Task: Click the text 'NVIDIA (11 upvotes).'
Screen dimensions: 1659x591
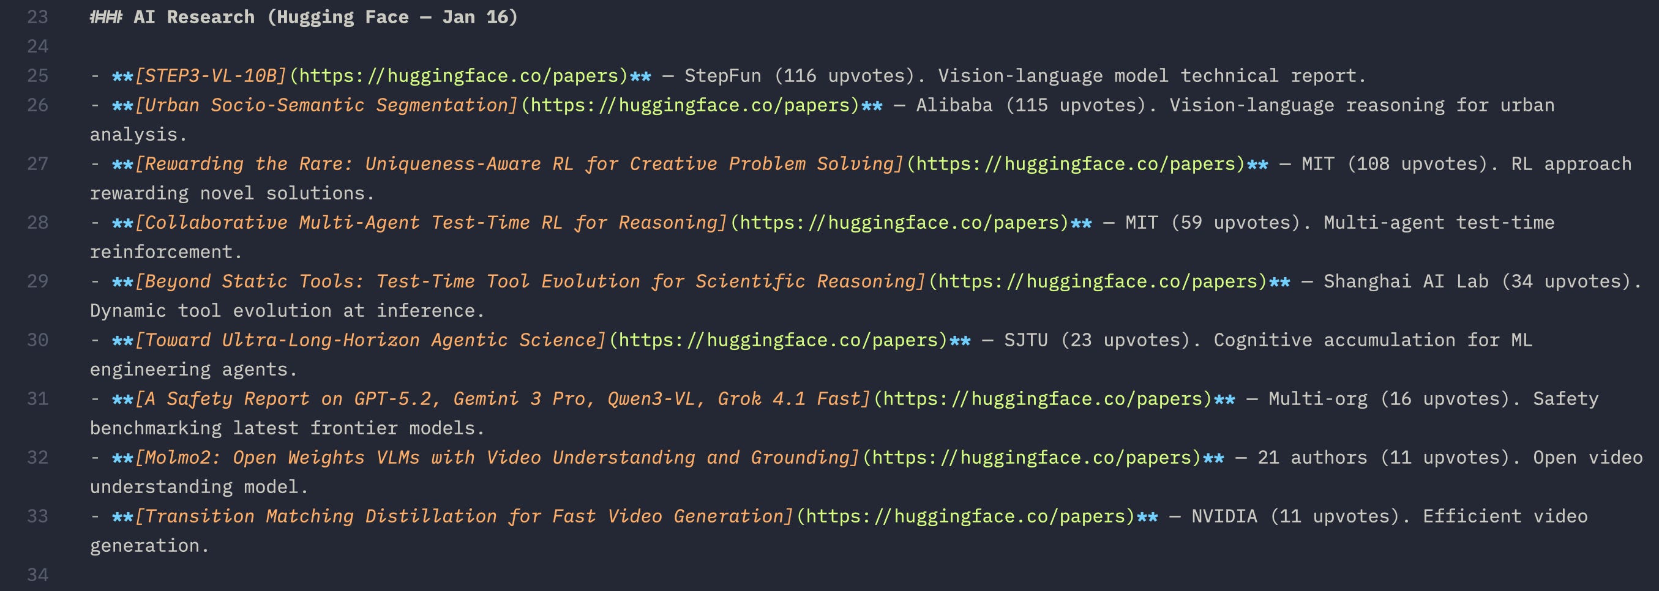Action: [x=1301, y=516]
